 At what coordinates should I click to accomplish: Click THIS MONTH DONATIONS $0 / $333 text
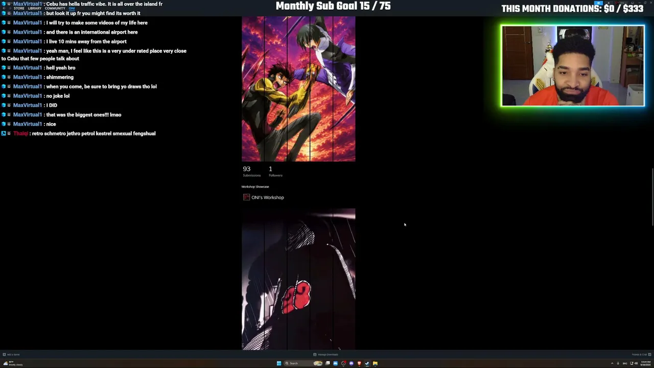point(572,9)
